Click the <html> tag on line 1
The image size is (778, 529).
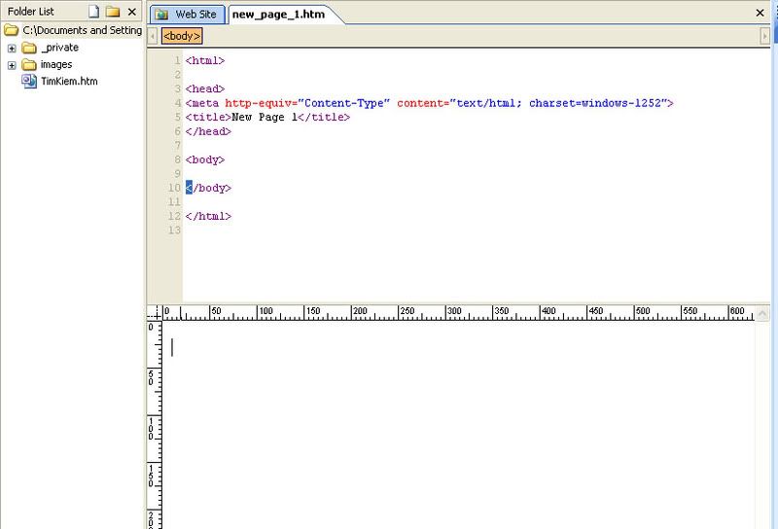tap(205, 60)
